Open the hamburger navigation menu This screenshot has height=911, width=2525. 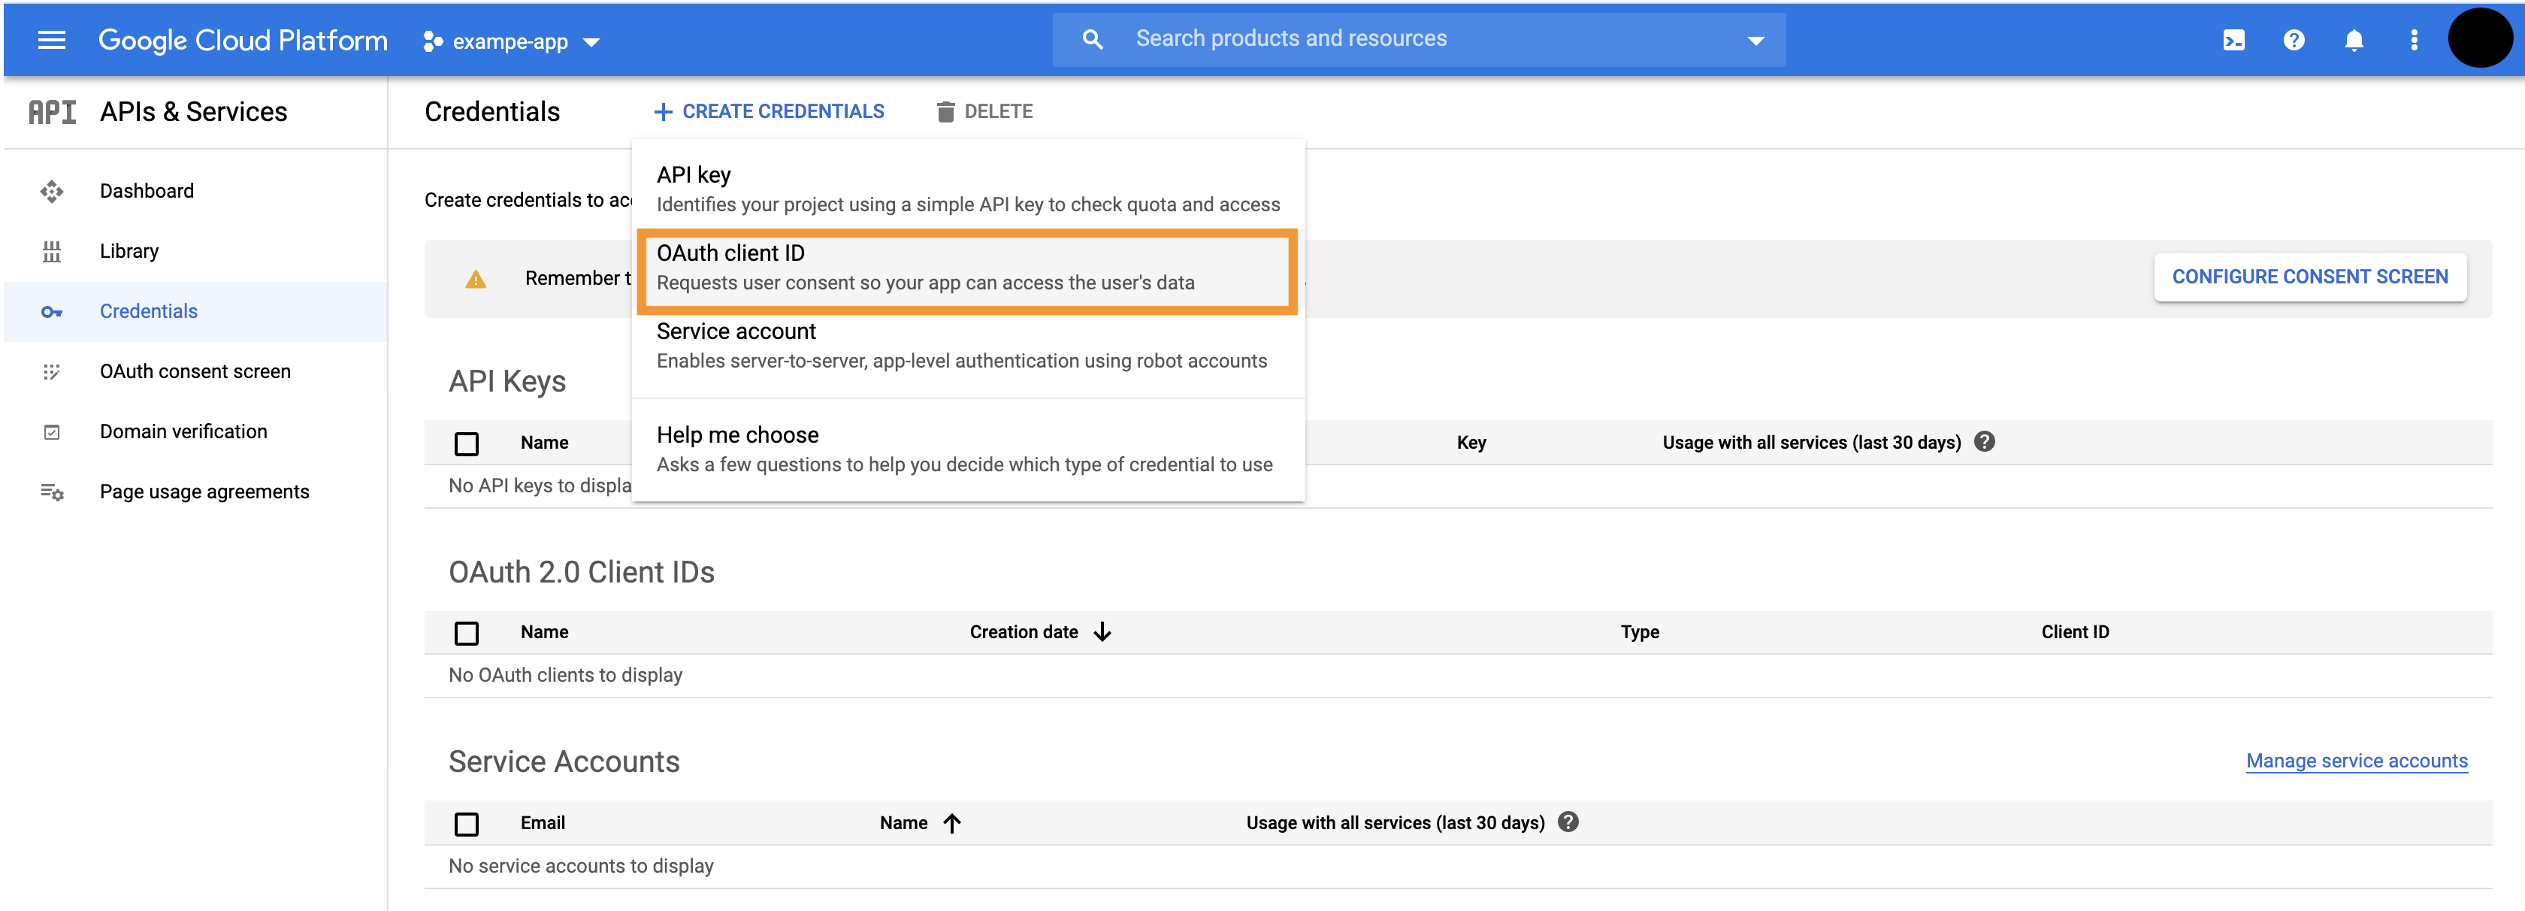click(x=51, y=40)
